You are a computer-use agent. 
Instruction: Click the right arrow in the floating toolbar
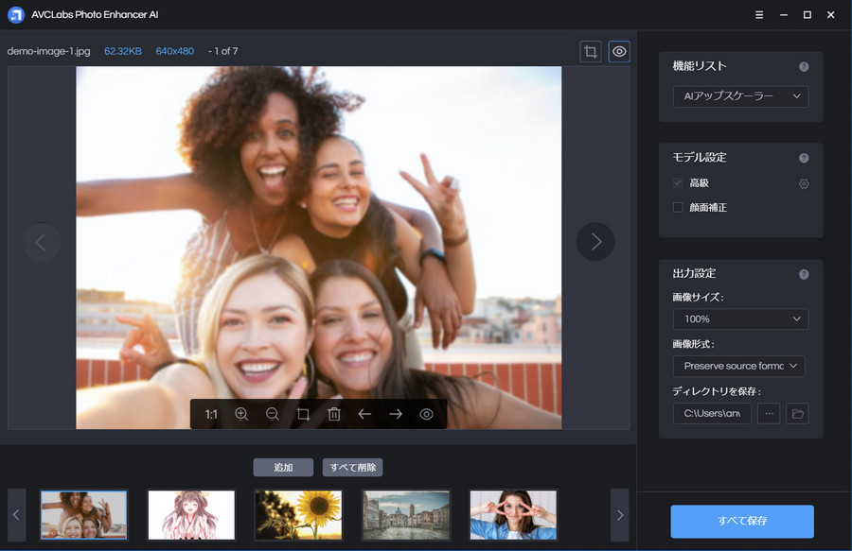[x=396, y=414]
